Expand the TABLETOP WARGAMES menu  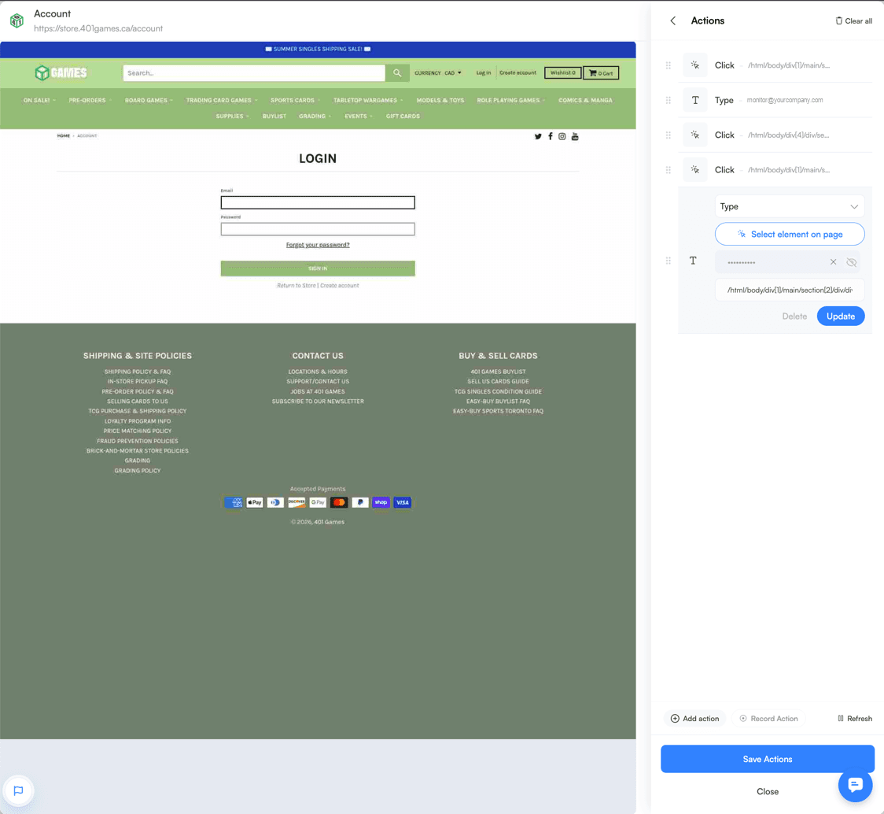click(x=368, y=101)
